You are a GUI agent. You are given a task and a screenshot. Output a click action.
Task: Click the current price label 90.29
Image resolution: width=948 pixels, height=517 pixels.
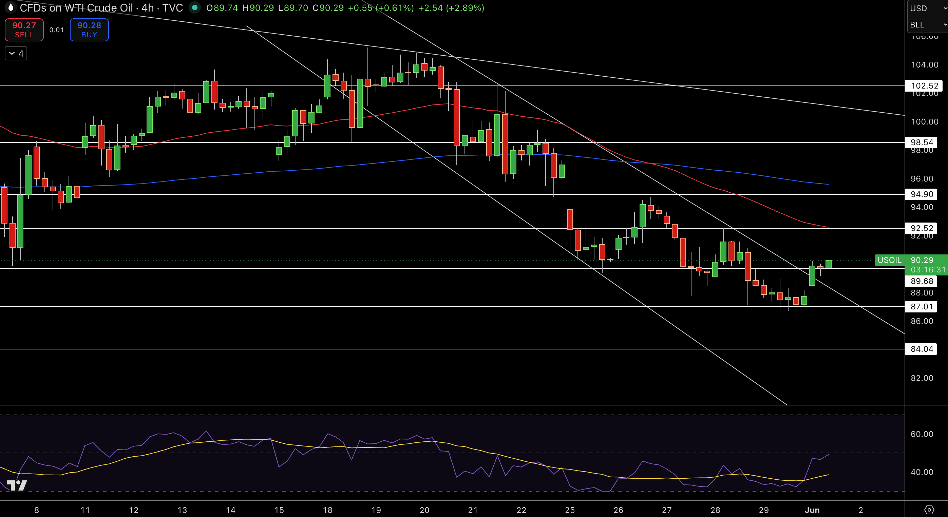(x=922, y=260)
